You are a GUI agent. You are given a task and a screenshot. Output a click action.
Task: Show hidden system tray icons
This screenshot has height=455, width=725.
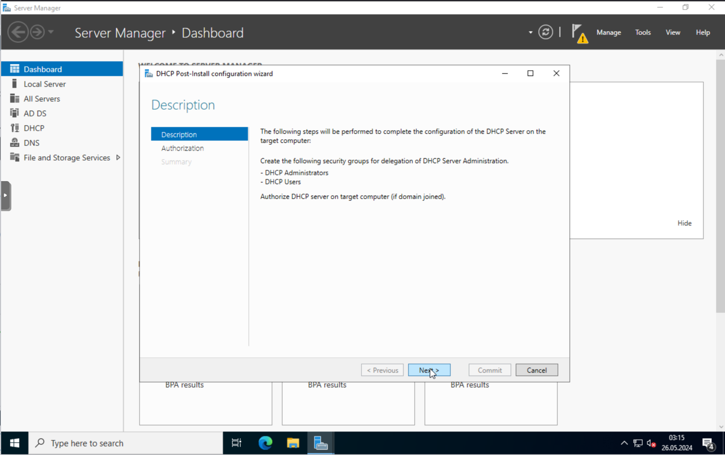(x=624, y=443)
